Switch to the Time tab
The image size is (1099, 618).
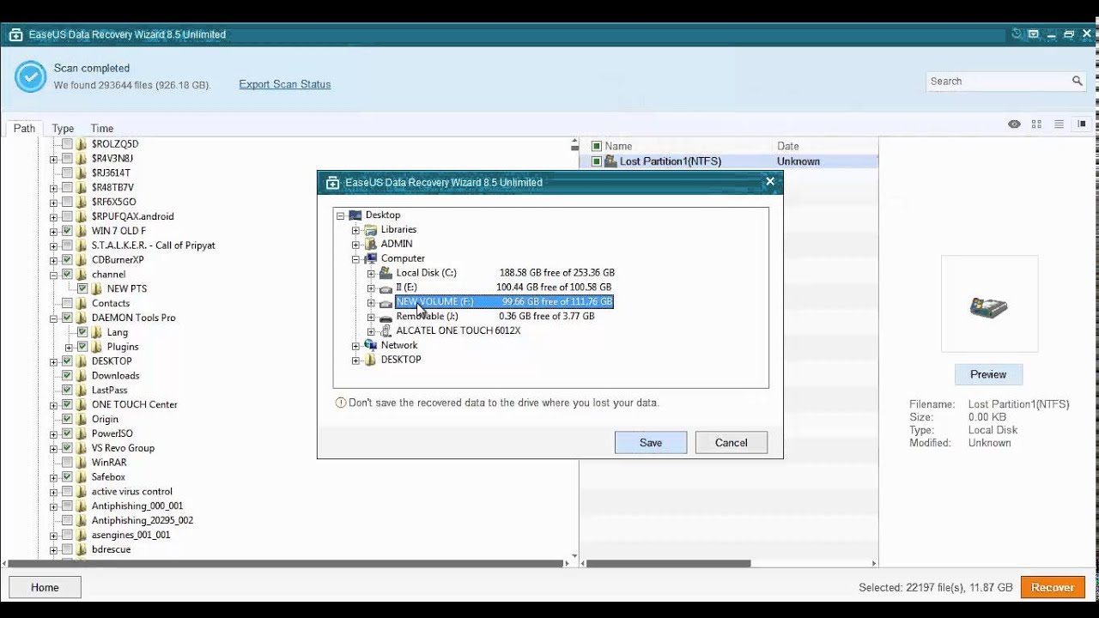102,128
